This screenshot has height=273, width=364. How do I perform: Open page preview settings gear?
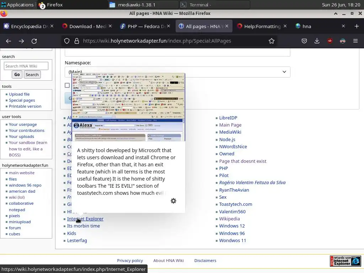pyautogui.click(x=173, y=201)
